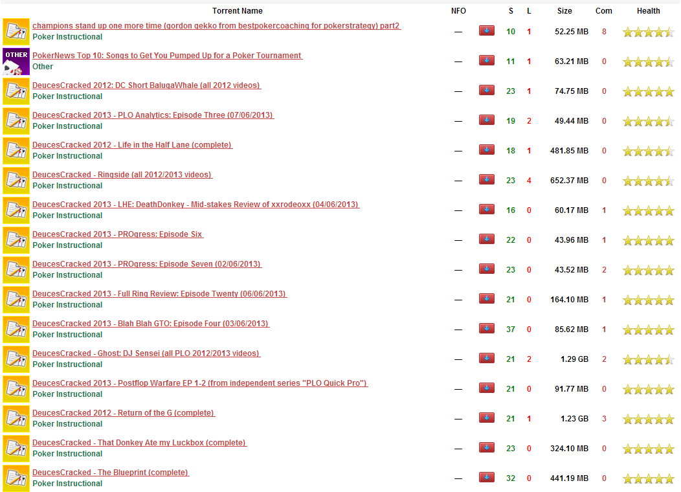
Task: Click the download arrow for PokerNews Top 10
Action: point(486,60)
